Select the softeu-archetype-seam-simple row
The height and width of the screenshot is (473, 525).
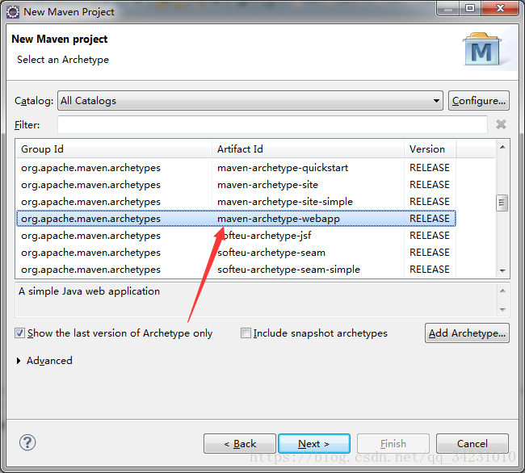(x=236, y=270)
